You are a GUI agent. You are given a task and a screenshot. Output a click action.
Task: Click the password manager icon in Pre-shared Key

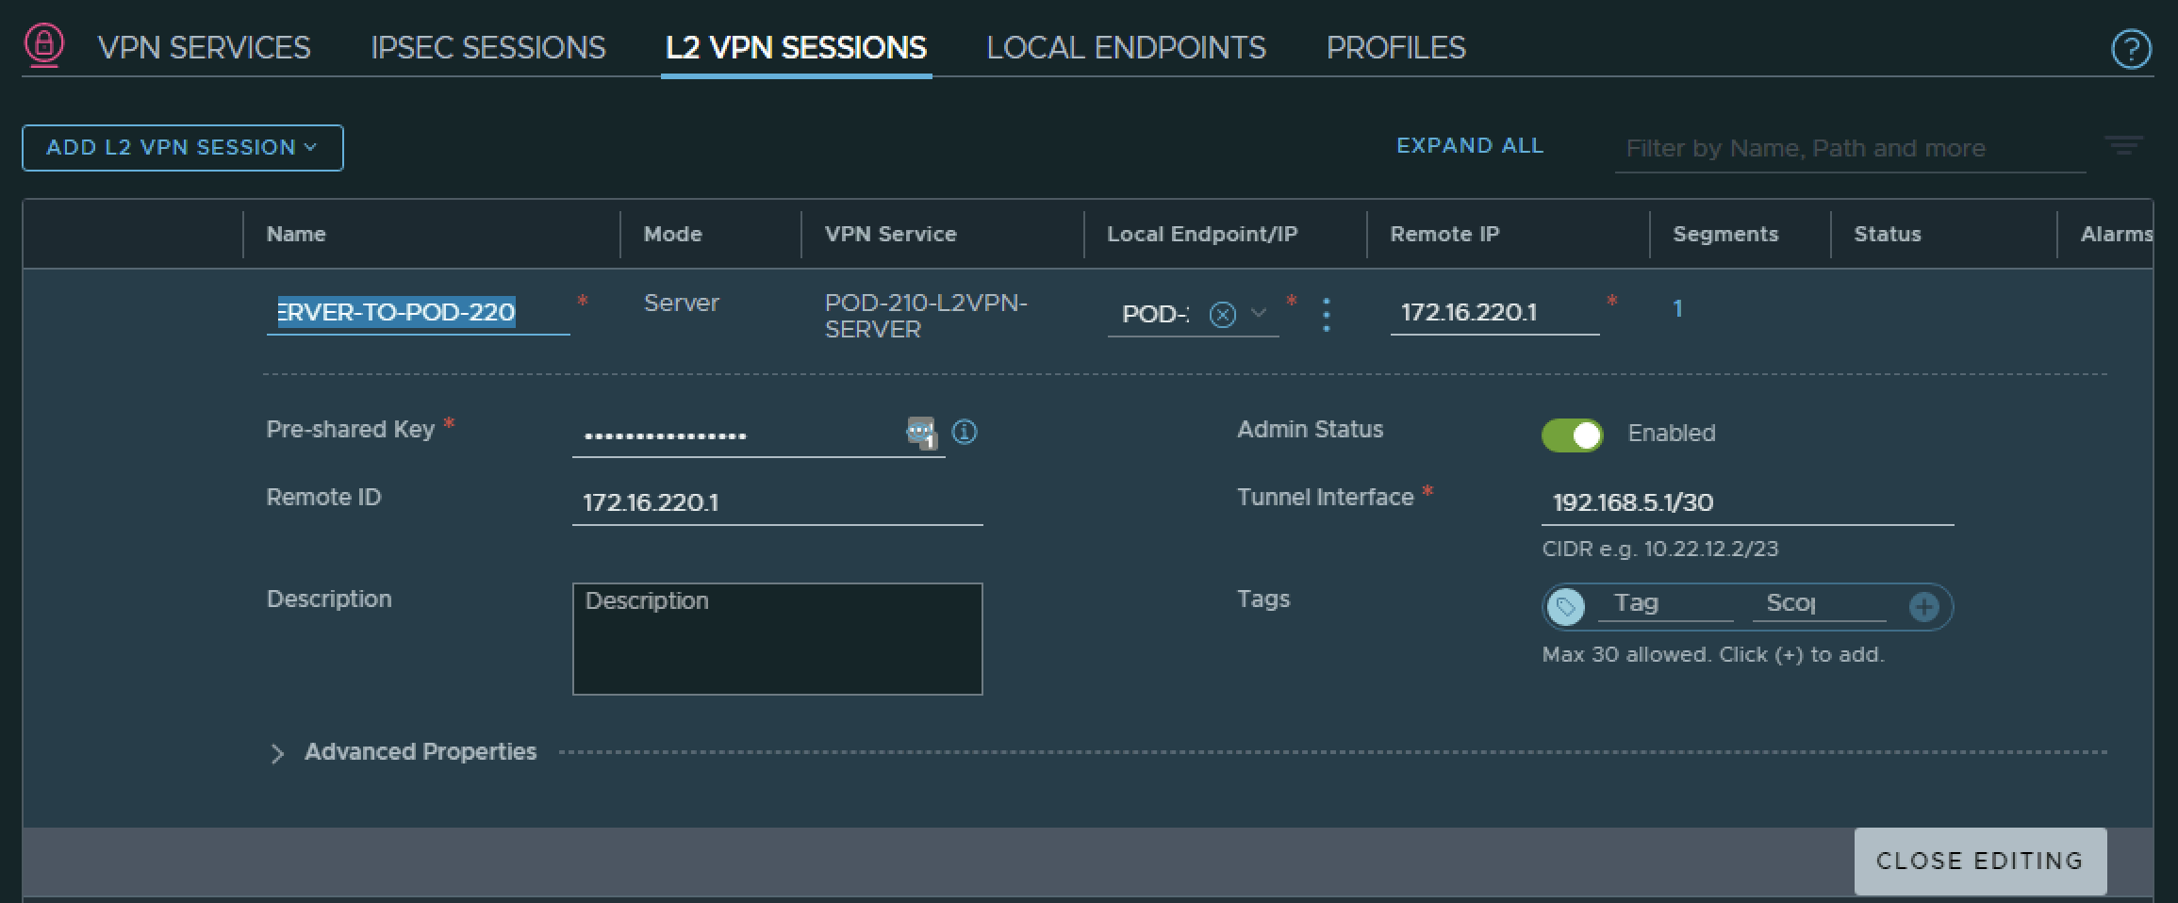(920, 433)
